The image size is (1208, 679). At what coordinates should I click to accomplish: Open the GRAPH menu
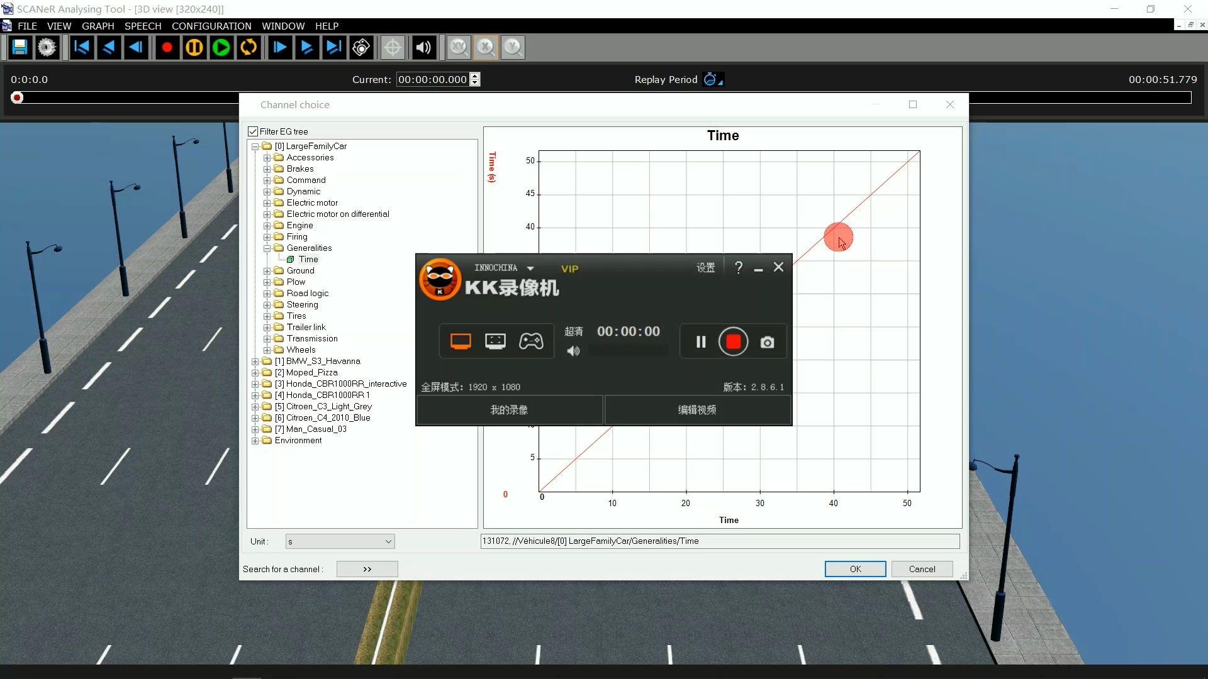[x=98, y=26]
